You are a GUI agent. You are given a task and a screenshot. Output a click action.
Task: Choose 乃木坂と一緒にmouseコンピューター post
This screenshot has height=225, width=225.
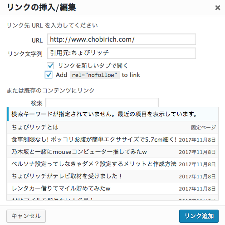(112, 152)
